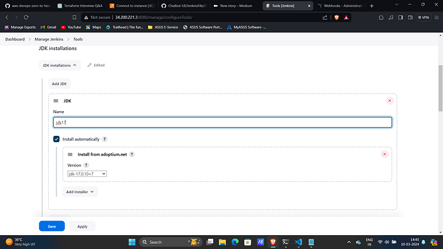Open Brave Rewards triangle icon

[346, 18]
